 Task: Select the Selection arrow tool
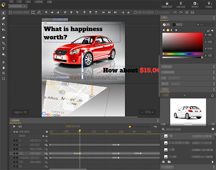(4, 13)
